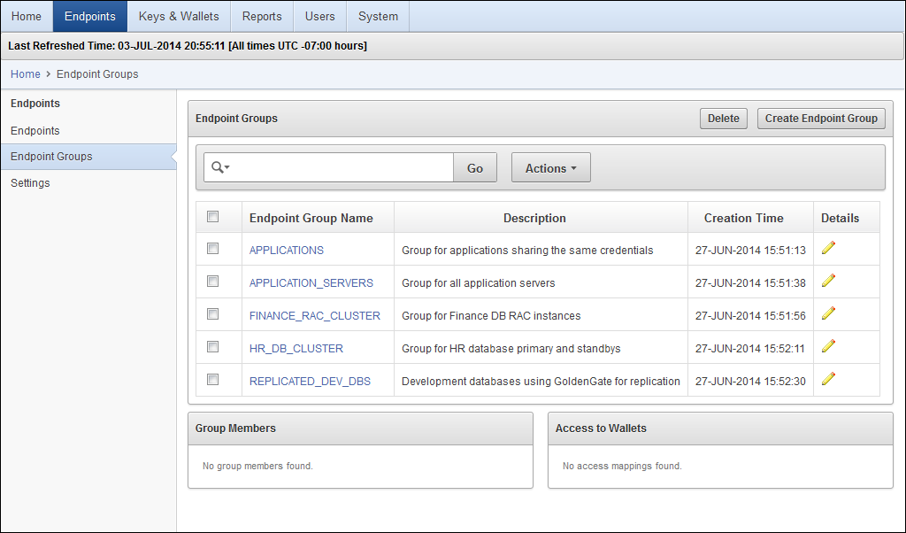
Task: Mark the HR_DB_CLUSTER checkbox
Action: point(213,347)
